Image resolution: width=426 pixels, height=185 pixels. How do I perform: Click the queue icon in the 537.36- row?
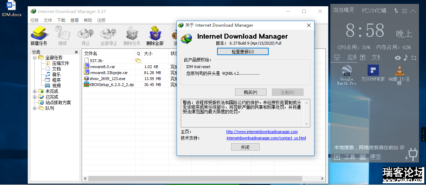pos(138,60)
